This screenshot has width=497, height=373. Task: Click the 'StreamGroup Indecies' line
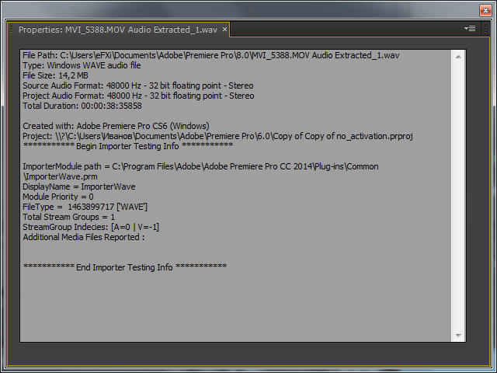tap(91, 227)
